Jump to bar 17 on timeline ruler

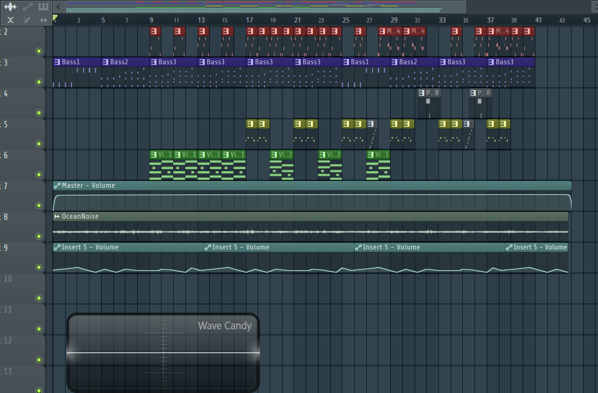click(249, 20)
